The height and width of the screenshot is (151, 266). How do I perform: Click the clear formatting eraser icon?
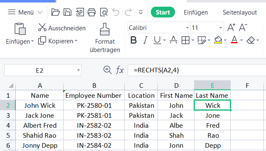[251, 40]
